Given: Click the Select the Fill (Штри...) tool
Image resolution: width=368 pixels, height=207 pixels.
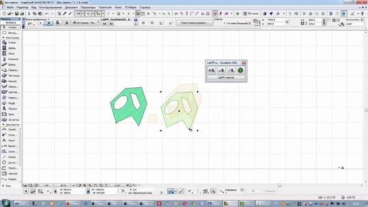Looking at the screenshot, I should tap(10, 151).
